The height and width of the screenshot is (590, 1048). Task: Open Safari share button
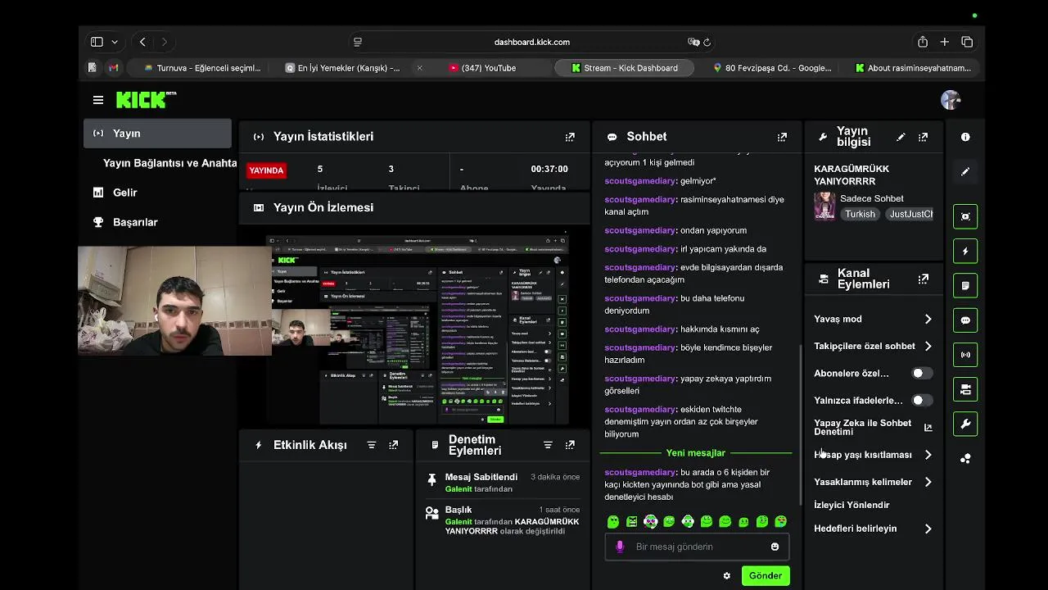coord(923,42)
